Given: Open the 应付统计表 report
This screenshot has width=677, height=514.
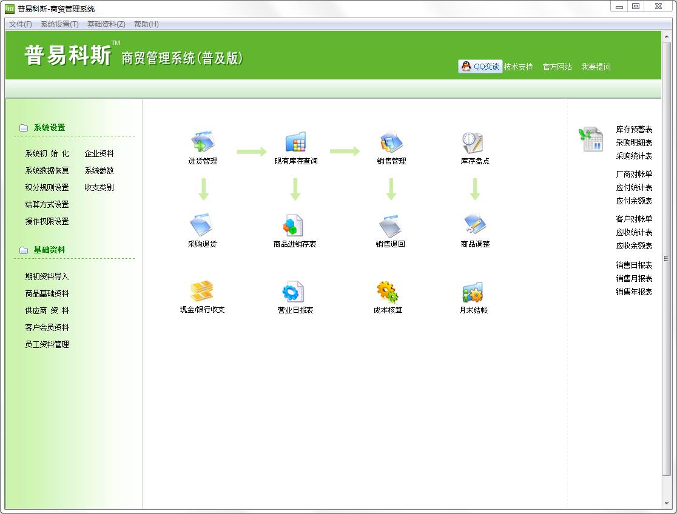Looking at the screenshot, I should click(634, 188).
